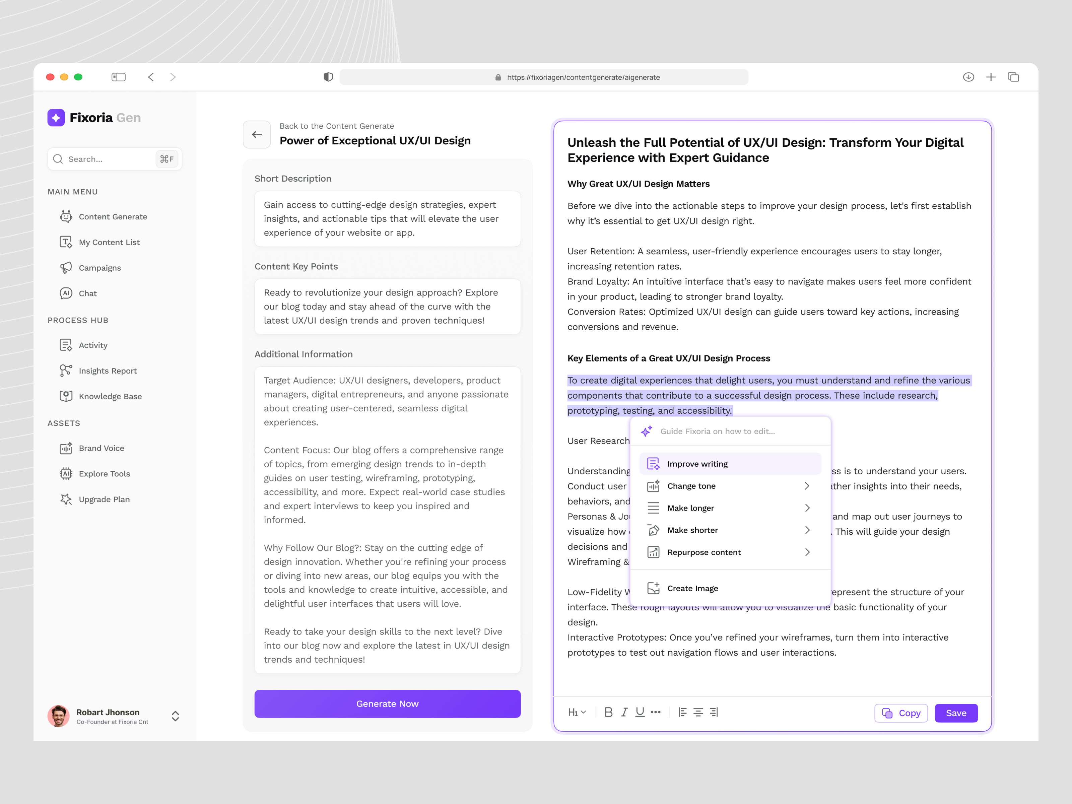The image size is (1072, 804).
Task: Type in Guide Fixoria edit field
Action: pos(737,431)
